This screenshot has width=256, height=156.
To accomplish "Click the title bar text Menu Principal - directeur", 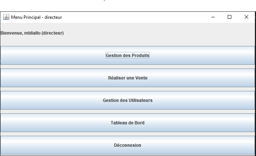I will pyautogui.click(x=36, y=17).
